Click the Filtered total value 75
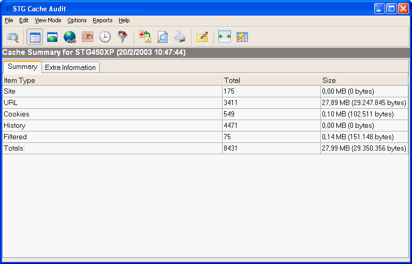The height and width of the screenshot is (264, 412). [x=227, y=137]
